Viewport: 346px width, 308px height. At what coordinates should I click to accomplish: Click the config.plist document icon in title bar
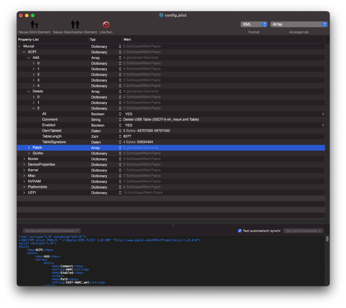click(161, 15)
